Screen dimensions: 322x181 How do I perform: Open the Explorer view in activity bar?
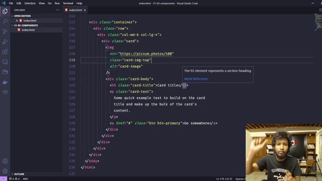click(5, 11)
